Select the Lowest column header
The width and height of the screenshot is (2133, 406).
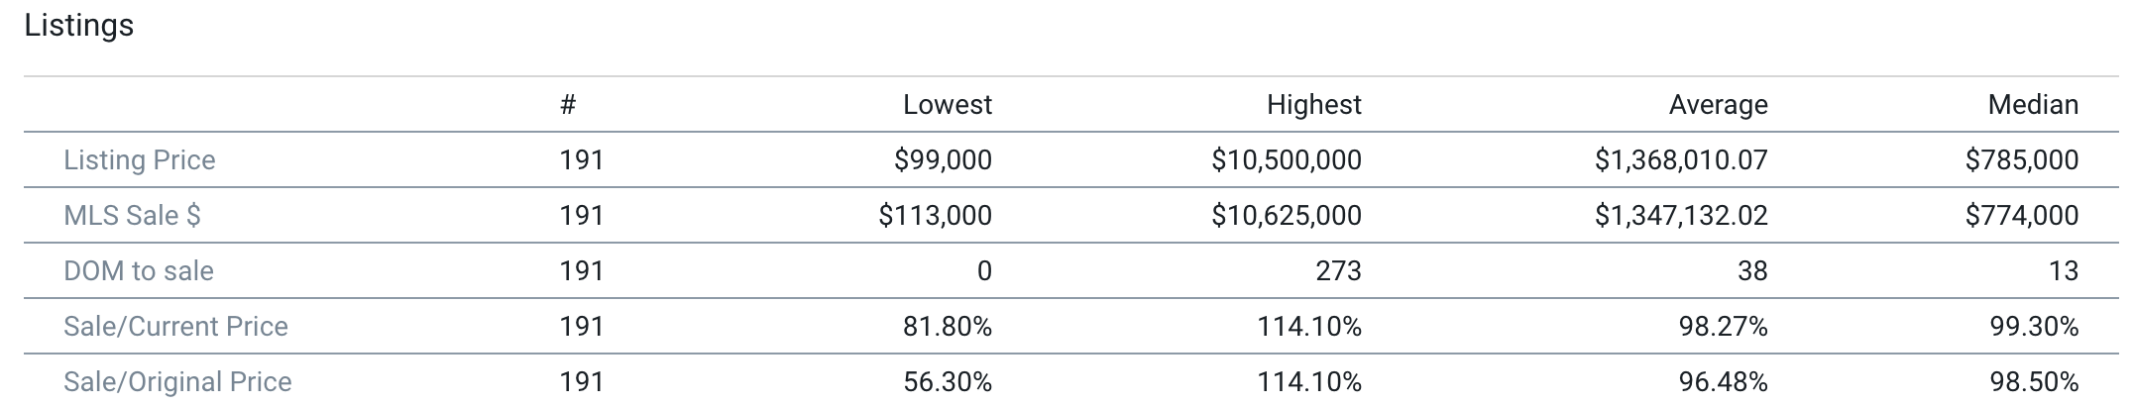coord(947,105)
